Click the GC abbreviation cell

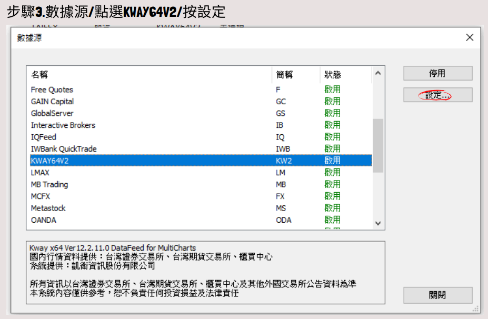coord(281,102)
